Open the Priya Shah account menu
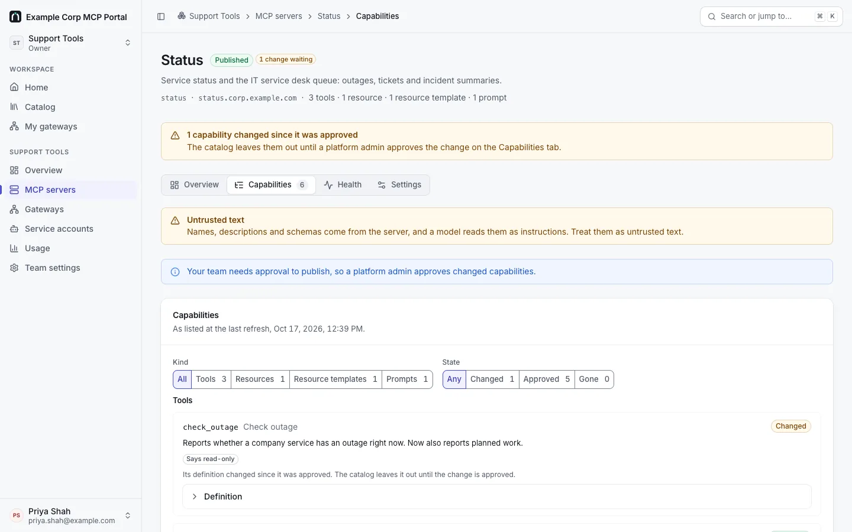Screen dimensions: 852x532 point(71,515)
